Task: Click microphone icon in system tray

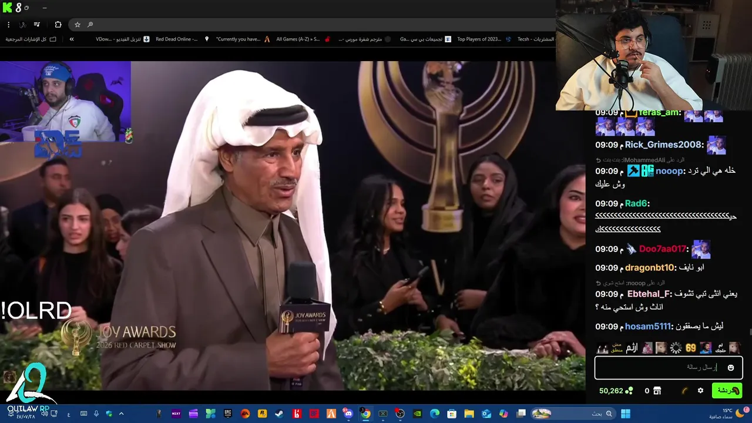Action: click(x=96, y=414)
